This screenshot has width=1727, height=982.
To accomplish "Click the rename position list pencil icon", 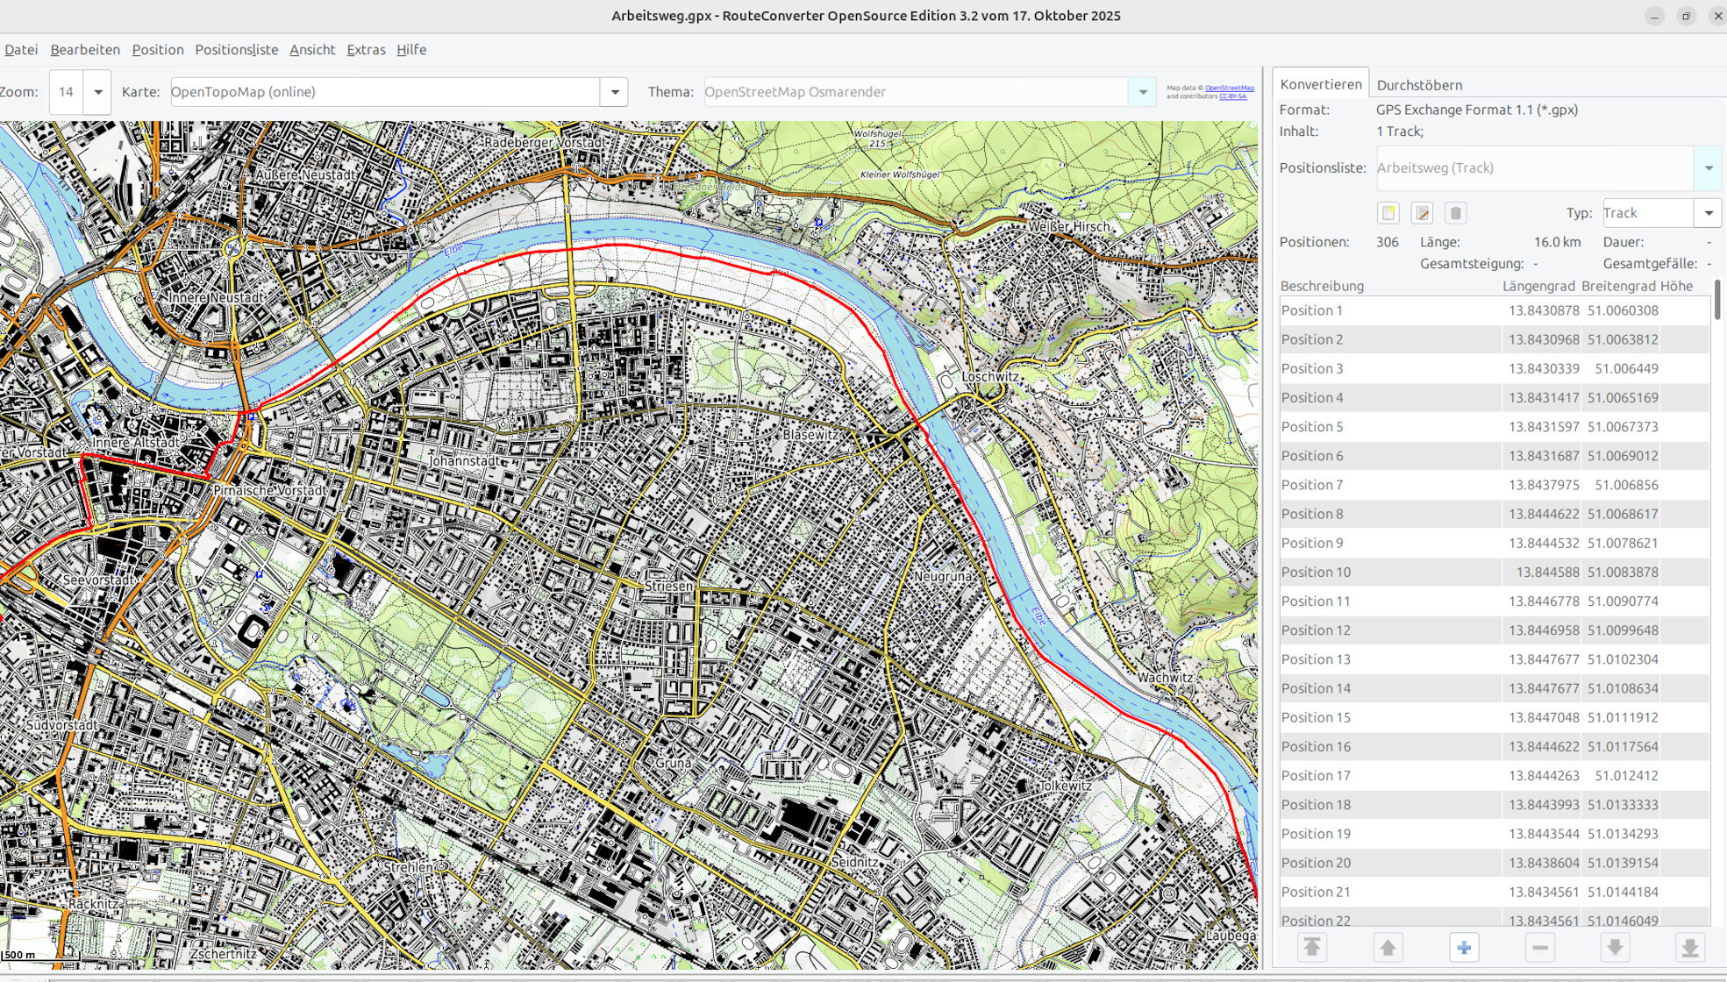I will click(x=1422, y=213).
